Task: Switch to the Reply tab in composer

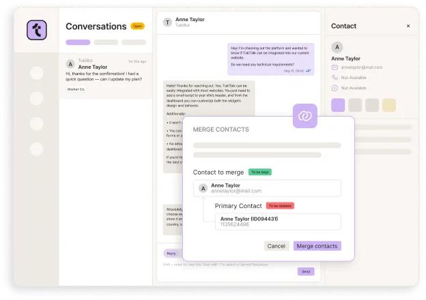Action: 171,253
